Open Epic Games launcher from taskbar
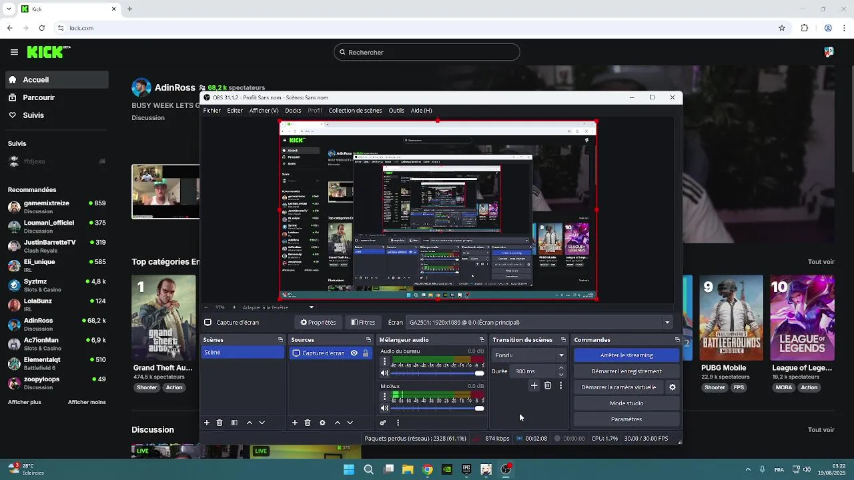Image resolution: width=854 pixels, height=480 pixels. pyautogui.click(x=466, y=469)
